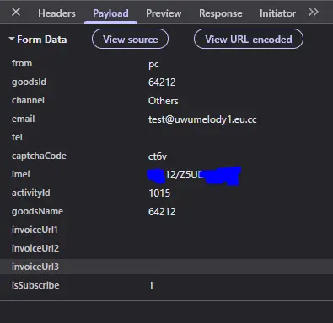Click the activityId parameter name
The height and width of the screenshot is (323, 333).
pos(31,193)
